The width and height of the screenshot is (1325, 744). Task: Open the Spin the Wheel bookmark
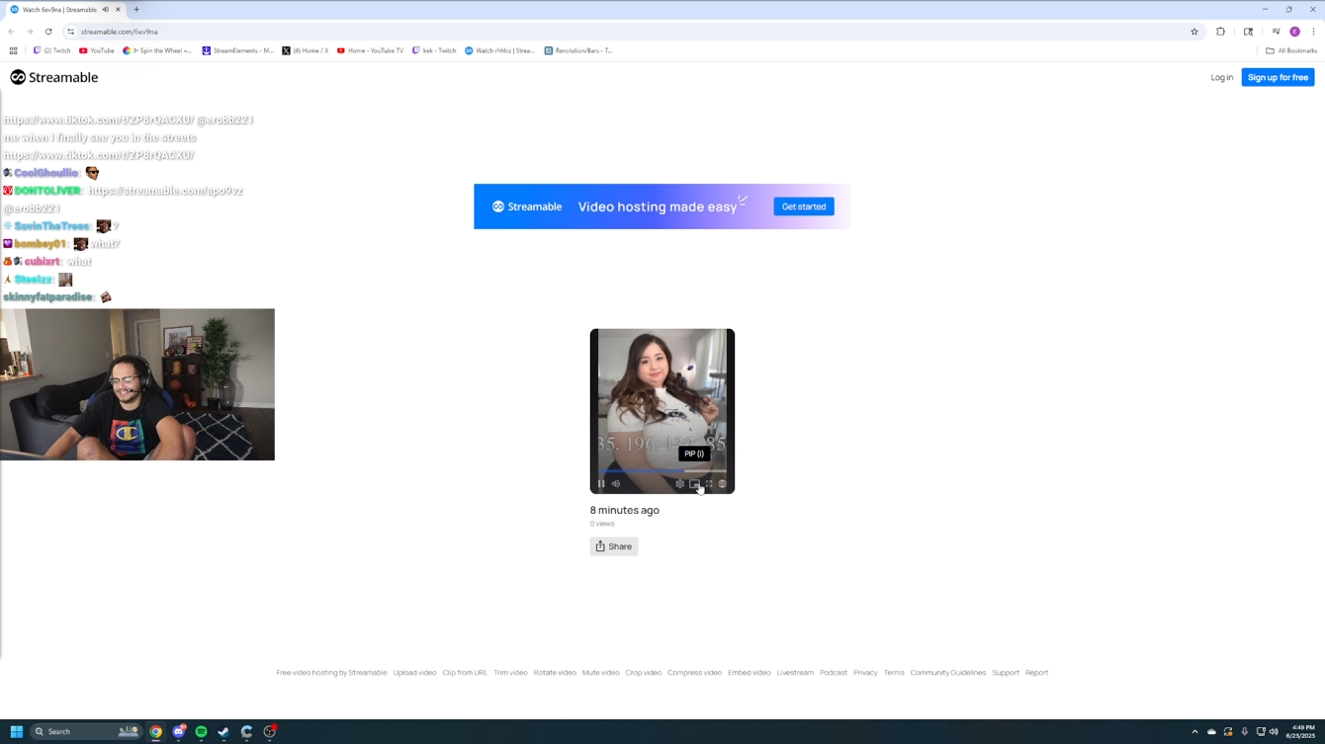[157, 50]
